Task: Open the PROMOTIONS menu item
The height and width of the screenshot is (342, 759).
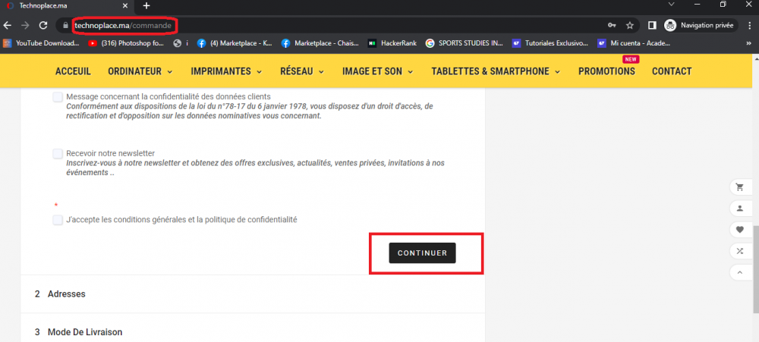Action: [x=606, y=71]
